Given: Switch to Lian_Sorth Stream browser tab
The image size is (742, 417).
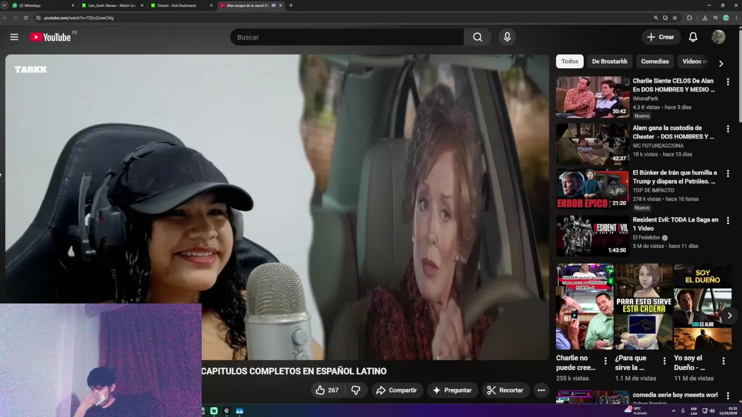Looking at the screenshot, I should tap(111, 5).
